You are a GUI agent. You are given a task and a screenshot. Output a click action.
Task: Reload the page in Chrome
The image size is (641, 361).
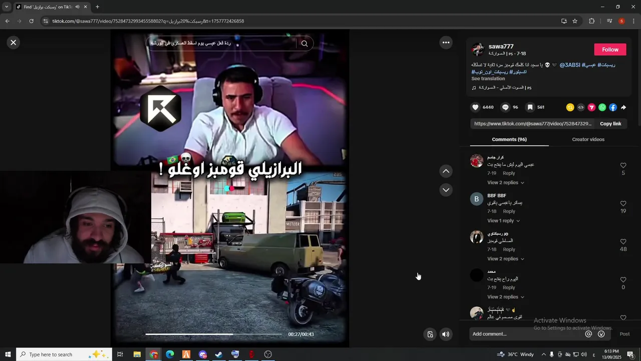click(31, 21)
